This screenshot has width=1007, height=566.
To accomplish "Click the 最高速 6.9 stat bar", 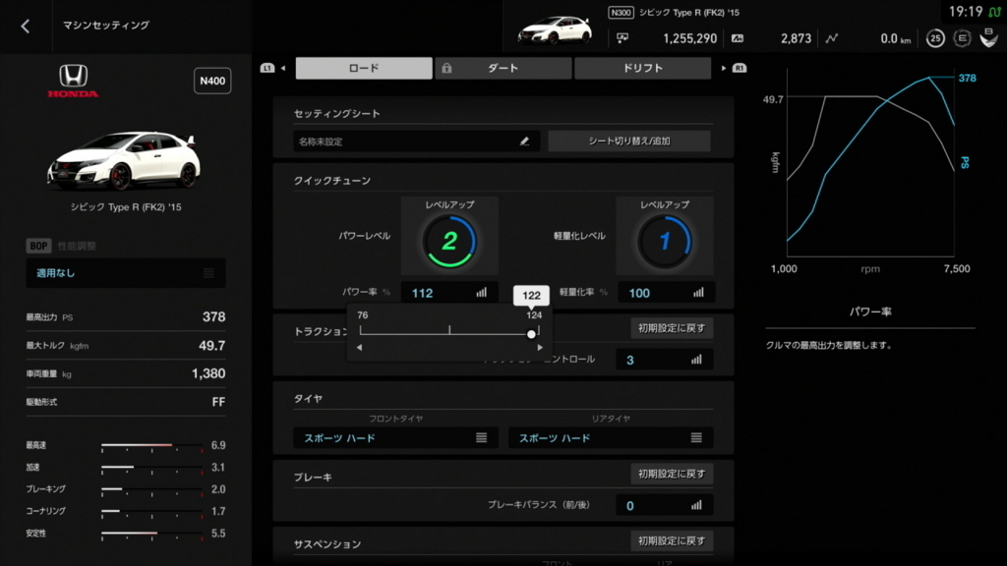I will click(151, 445).
